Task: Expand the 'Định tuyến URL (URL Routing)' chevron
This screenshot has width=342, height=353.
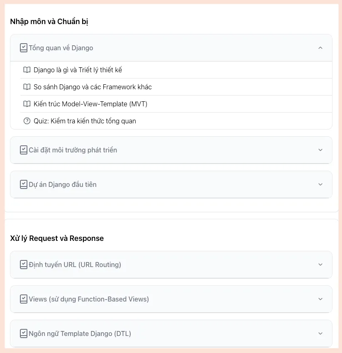Action: [x=320, y=265]
